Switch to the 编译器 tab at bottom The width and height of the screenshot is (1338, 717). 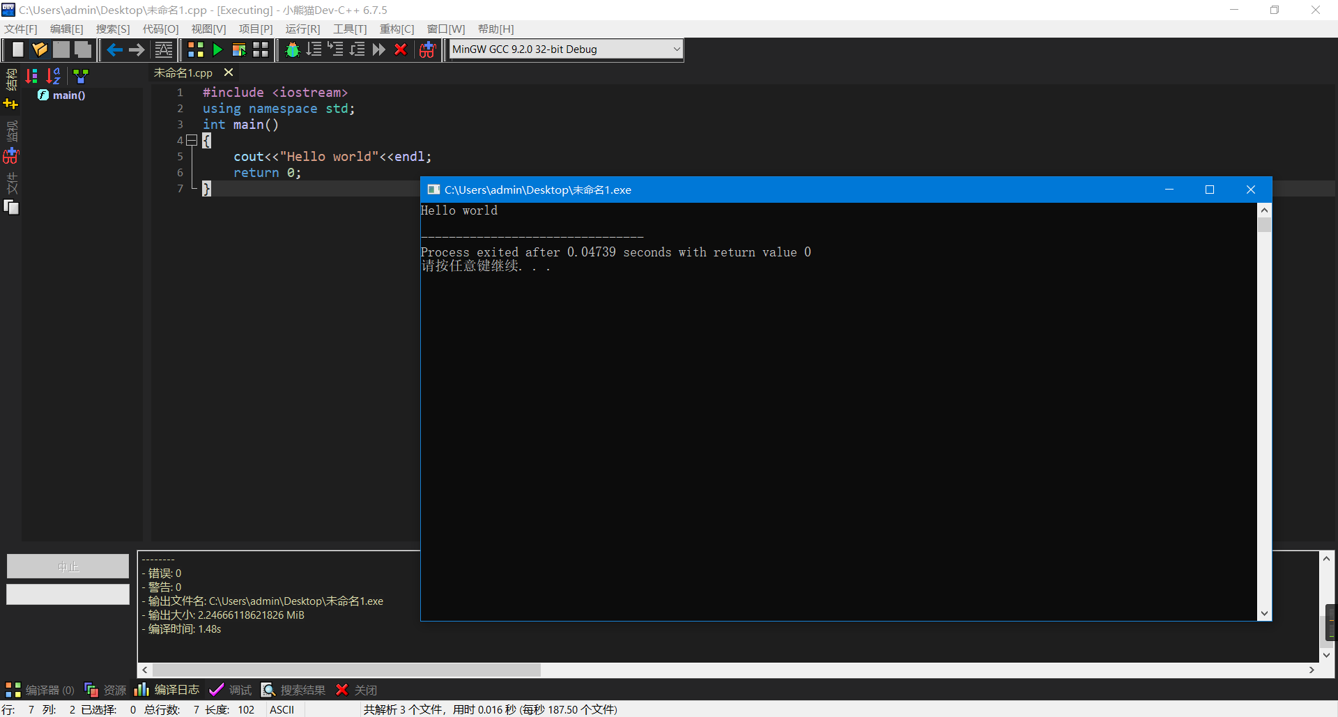(x=40, y=690)
